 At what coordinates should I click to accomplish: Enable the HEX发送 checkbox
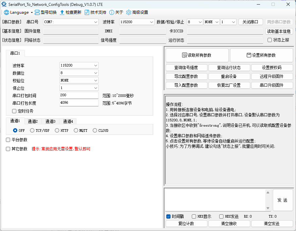221,216
